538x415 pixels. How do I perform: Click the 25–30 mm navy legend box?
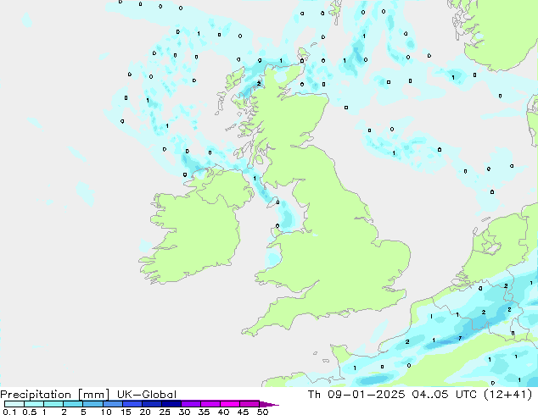(x=171, y=404)
